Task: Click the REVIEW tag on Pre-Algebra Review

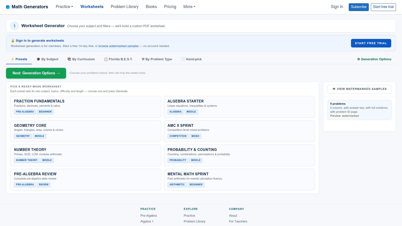Action: click(44, 185)
